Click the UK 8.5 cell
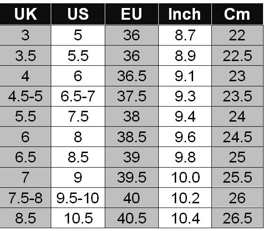The width and height of the screenshot is (264, 231). tap(25, 218)
